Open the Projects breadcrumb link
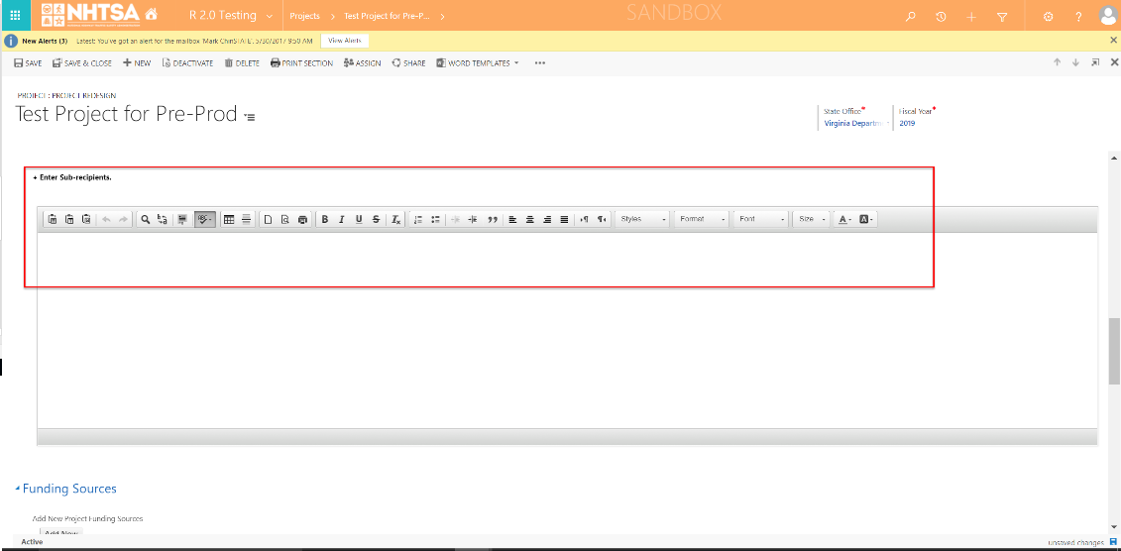Viewport: 1121px width, 551px height. 304,16
